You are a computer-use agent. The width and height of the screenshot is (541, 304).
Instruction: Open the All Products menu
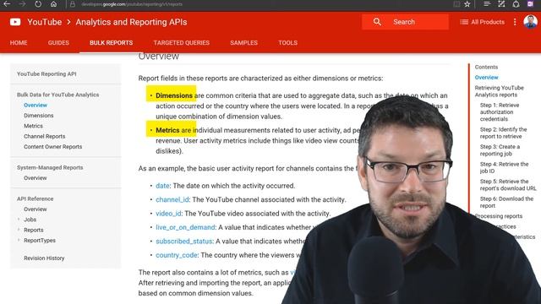483,22
